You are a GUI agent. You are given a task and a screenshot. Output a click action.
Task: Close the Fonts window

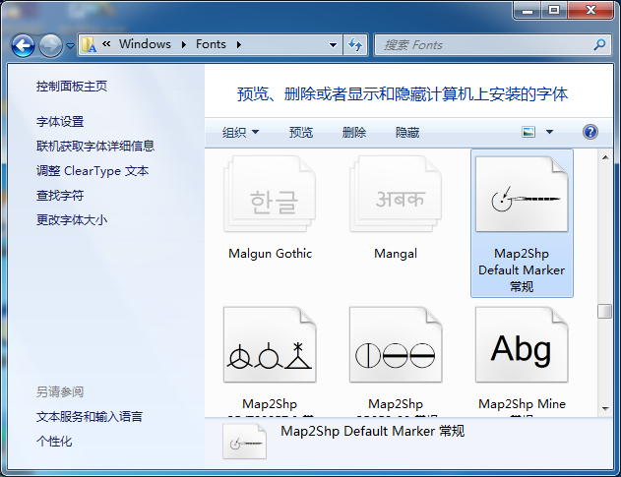(590, 10)
